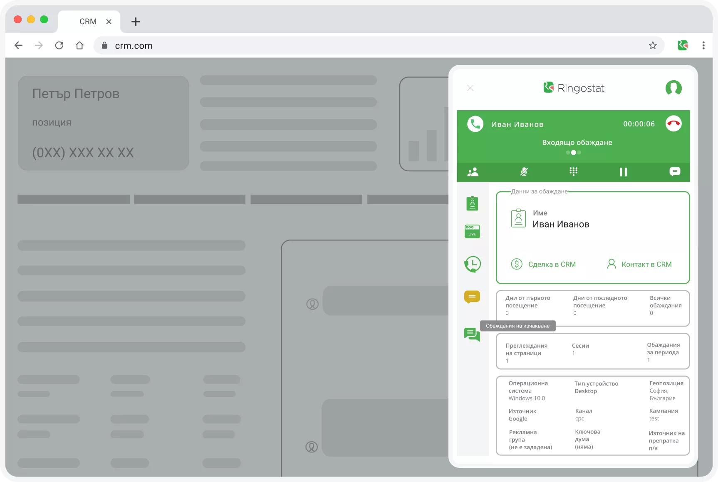
Task: Click the Ключова дума field
Action: coord(587,439)
